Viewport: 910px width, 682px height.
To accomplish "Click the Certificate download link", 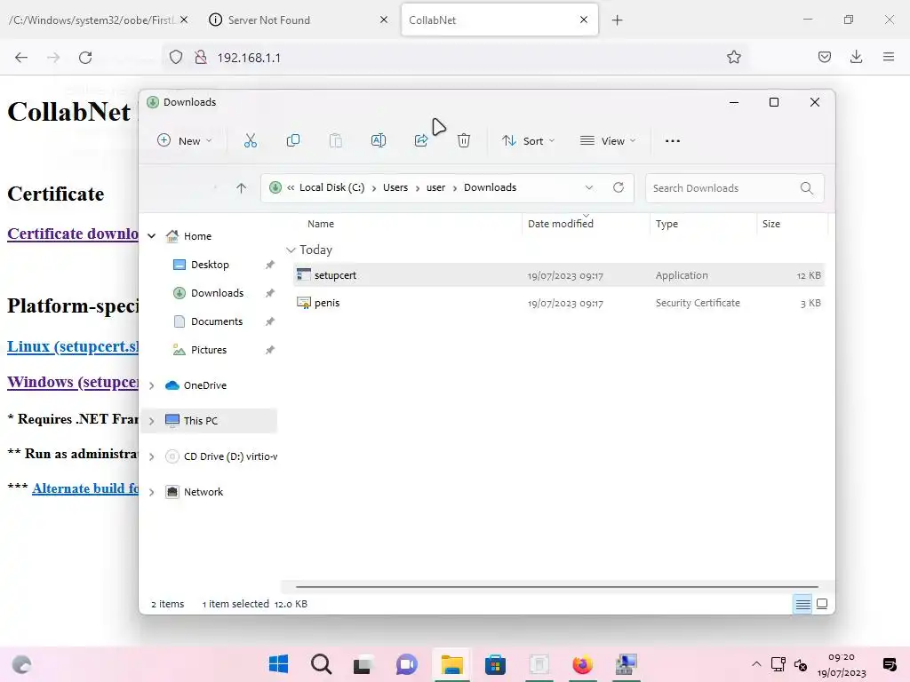I will click(73, 234).
